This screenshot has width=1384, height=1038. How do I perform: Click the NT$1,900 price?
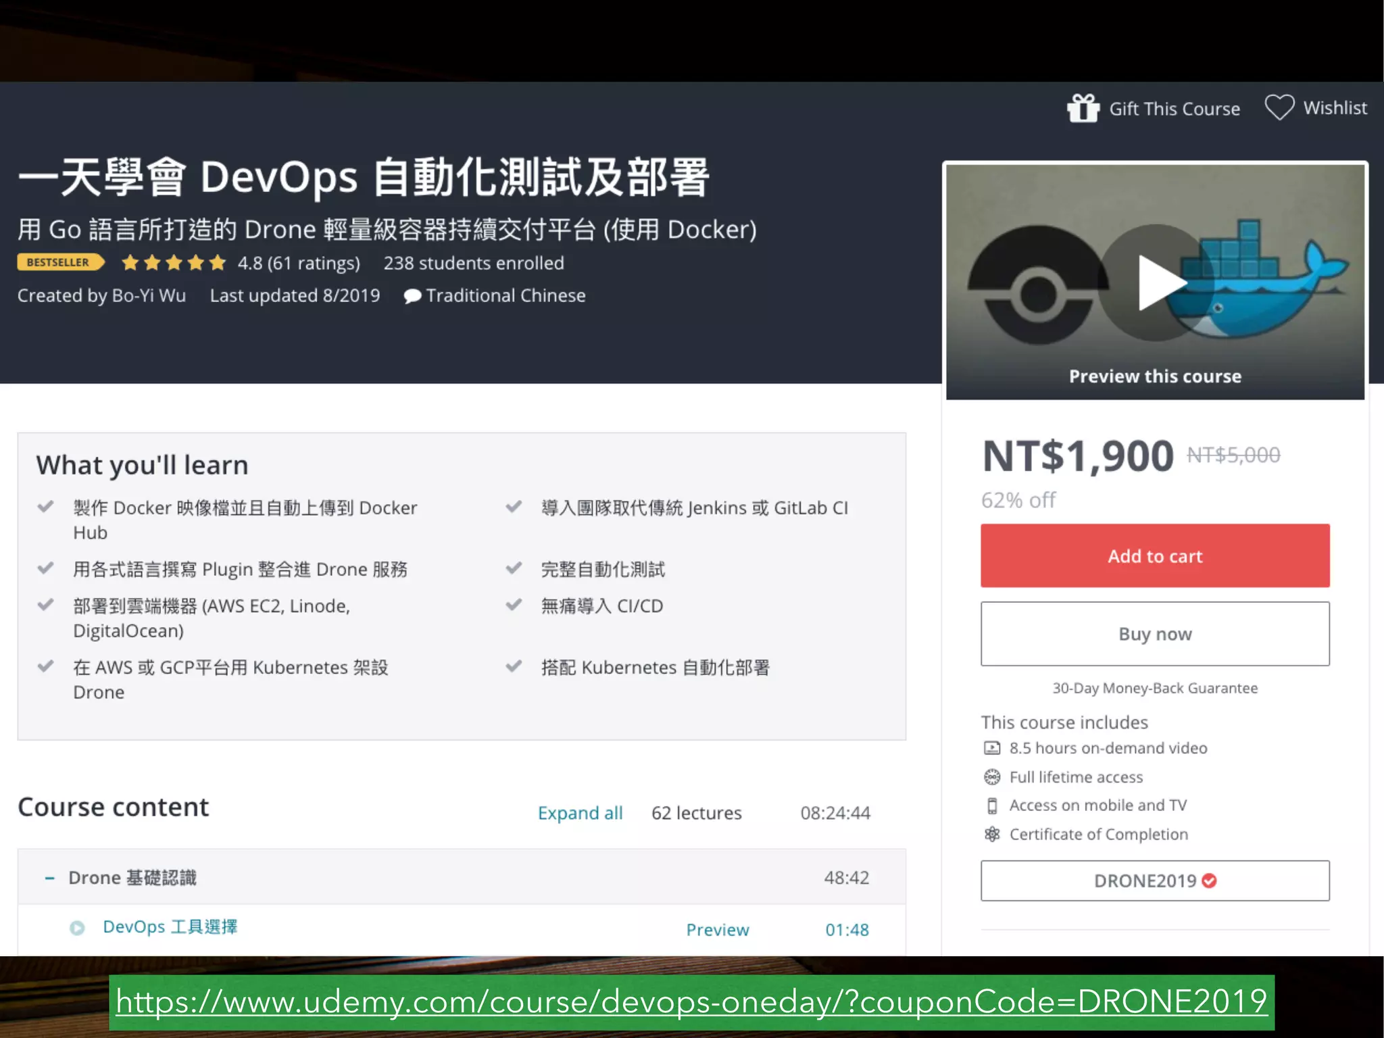(x=1078, y=456)
